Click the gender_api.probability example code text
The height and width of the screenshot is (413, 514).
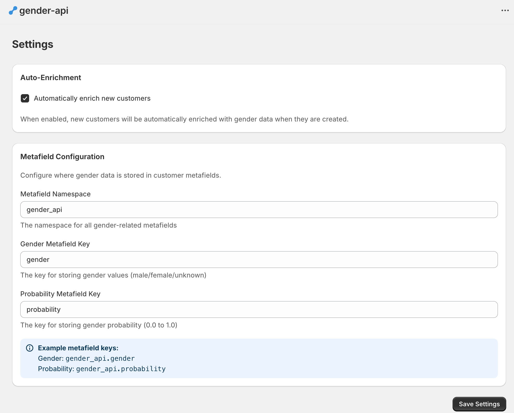(121, 369)
